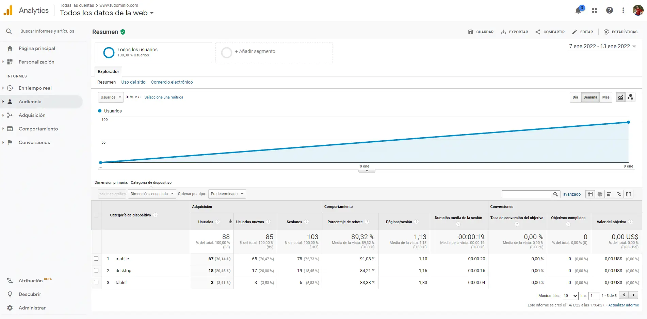The width and height of the screenshot is (647, 319).
Task: Select motion chart view icon
Action: click(630, 97)
